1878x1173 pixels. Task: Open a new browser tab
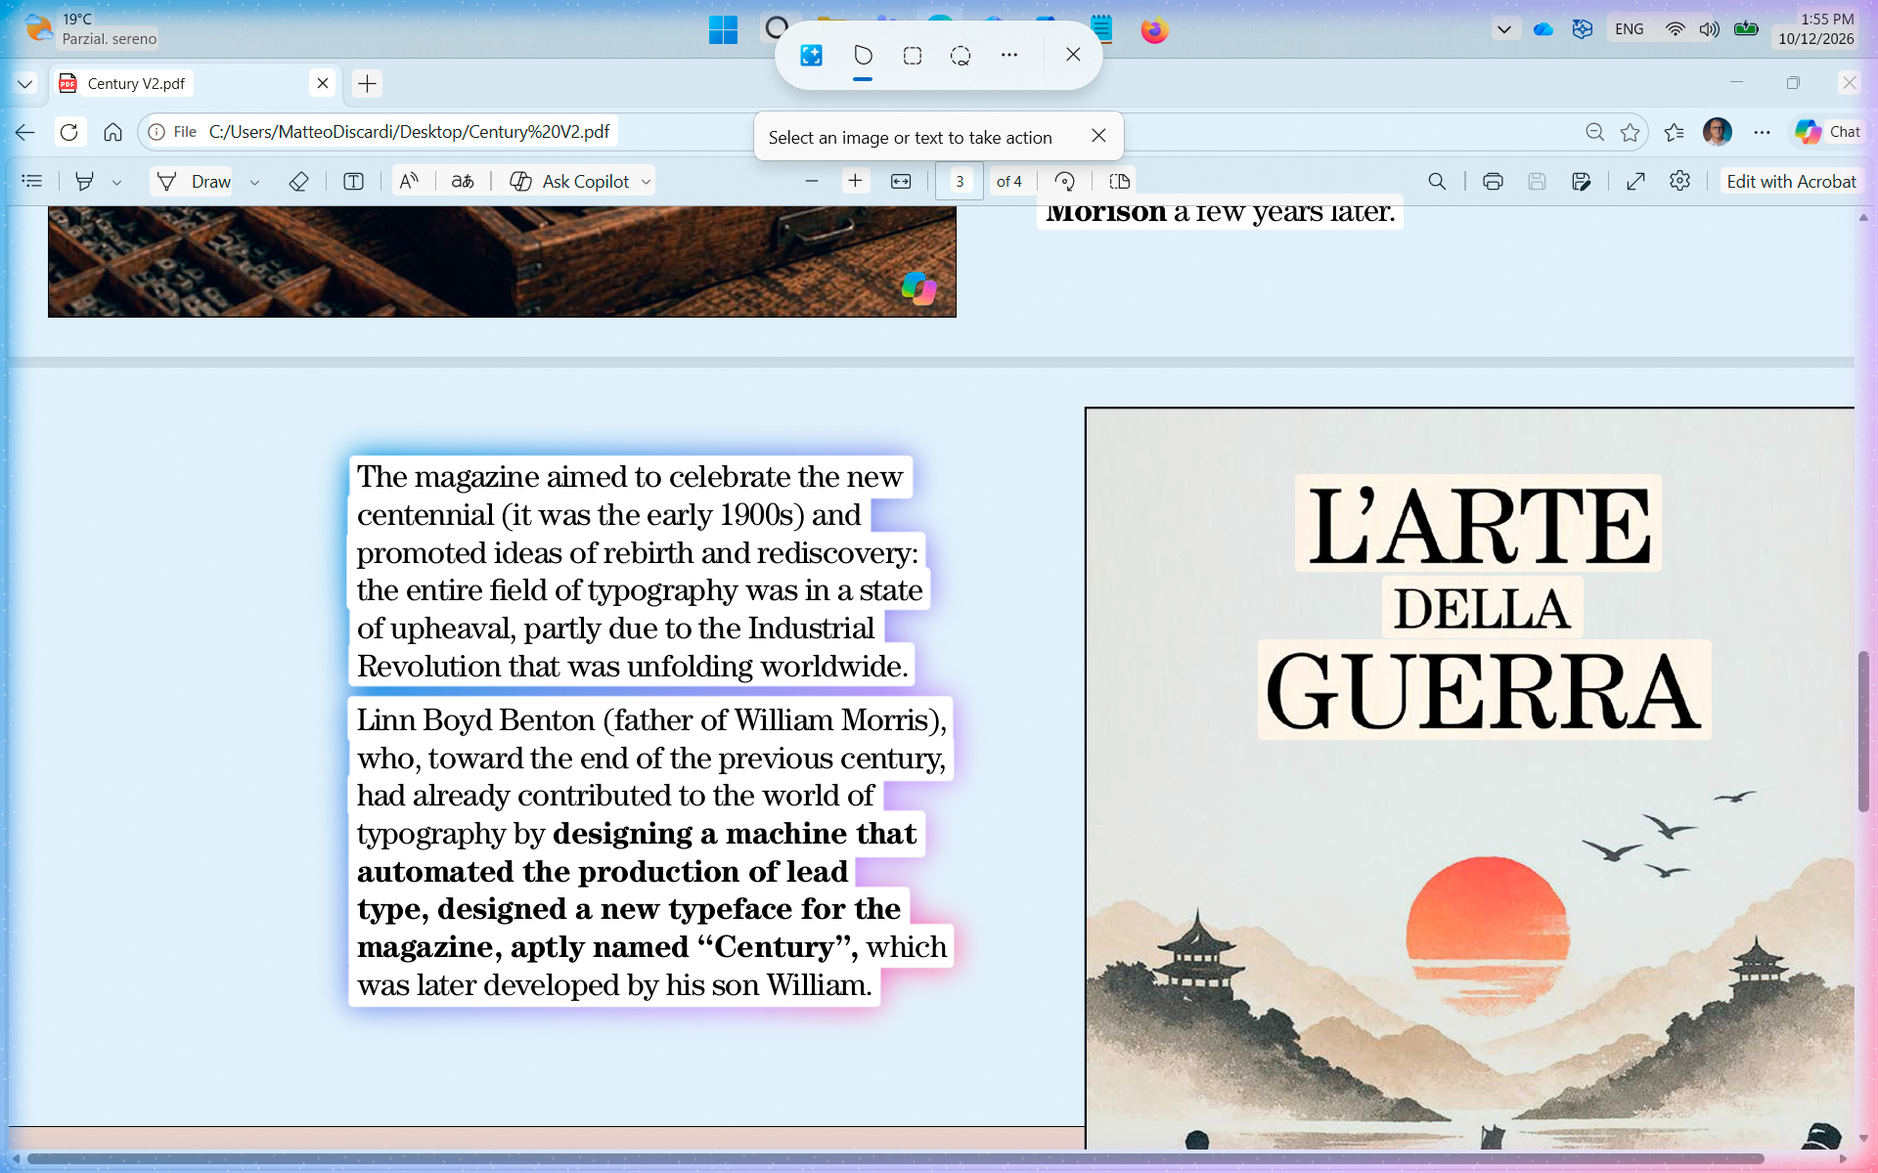coord(367,83)
